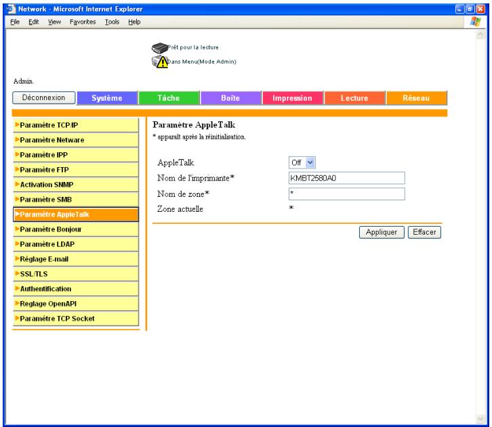This screenshot has height=427, width=492.
Task: Open Paramètre SMB in sidebar
Action: click(x=76, y=200)
